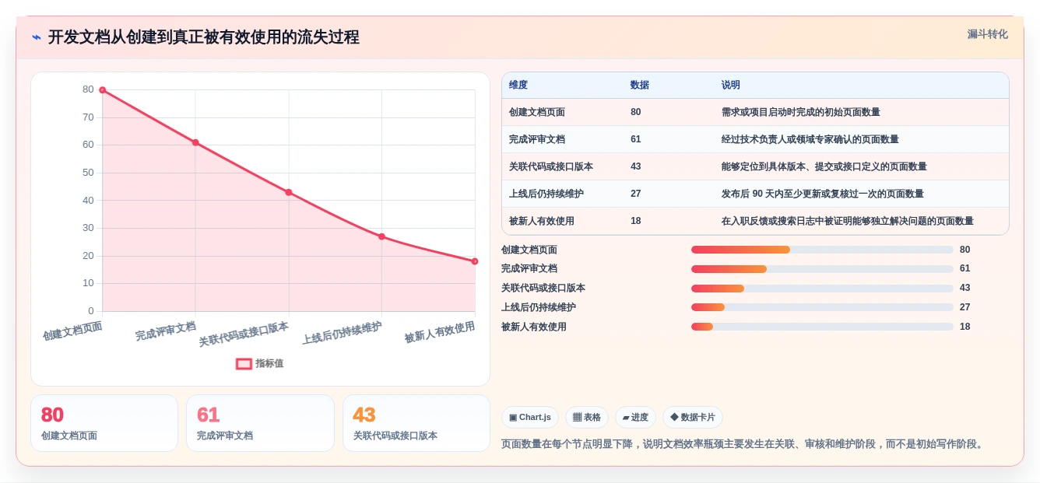Click the progress label 上线后仍持续维护

click(539, 307)
